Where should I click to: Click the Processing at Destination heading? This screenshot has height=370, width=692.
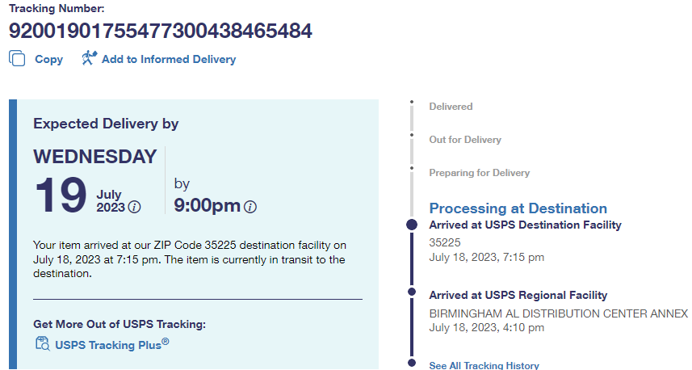pos(518,208)
